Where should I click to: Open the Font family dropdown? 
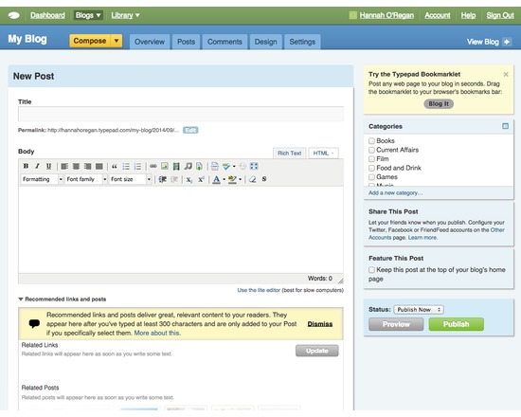point(86,179)
